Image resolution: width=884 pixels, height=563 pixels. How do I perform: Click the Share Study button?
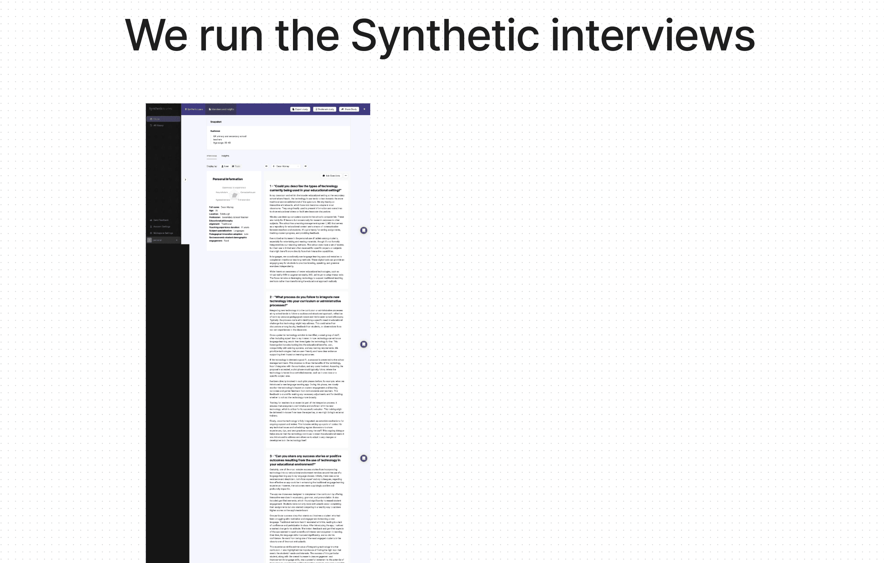pyautogui.click(x=349, y=109)
